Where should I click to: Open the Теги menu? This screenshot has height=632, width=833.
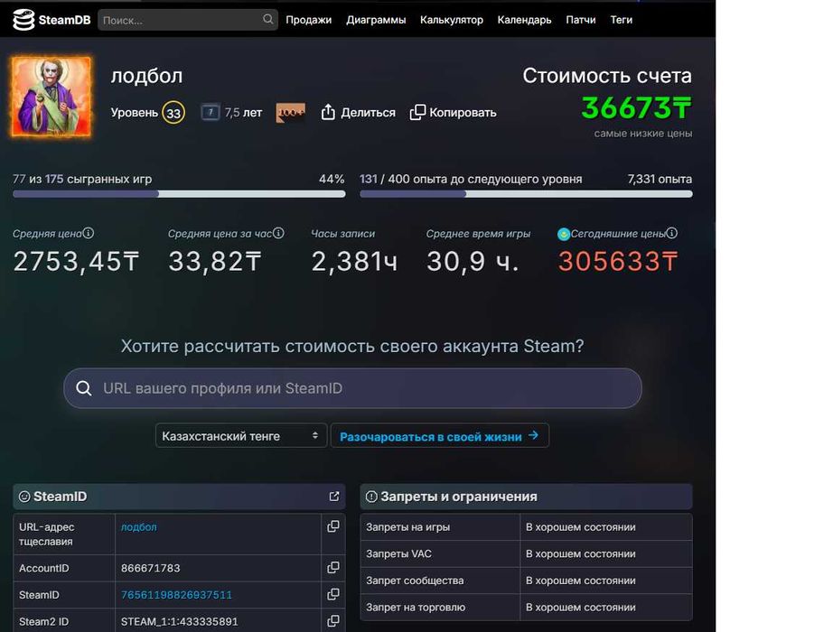click(x=621, y=20)
